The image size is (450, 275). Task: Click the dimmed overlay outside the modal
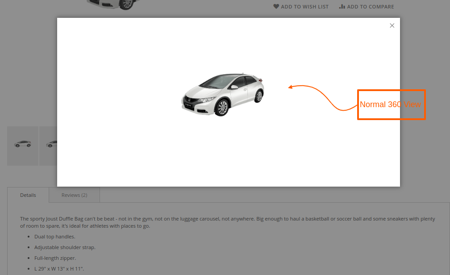(x=27, y=67)
